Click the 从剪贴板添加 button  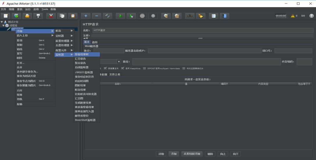(192, 154)
